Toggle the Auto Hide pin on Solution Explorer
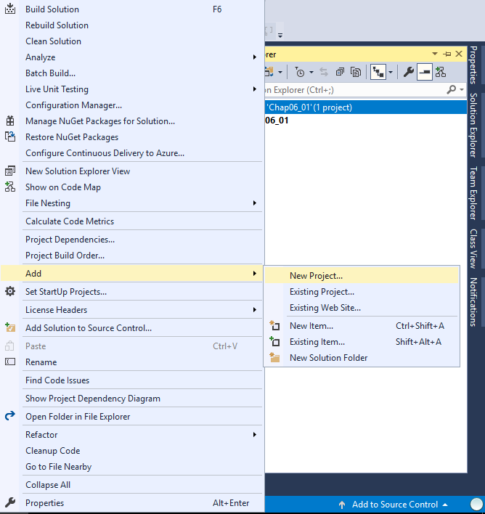Screen dimensions: 485x514 447,54
